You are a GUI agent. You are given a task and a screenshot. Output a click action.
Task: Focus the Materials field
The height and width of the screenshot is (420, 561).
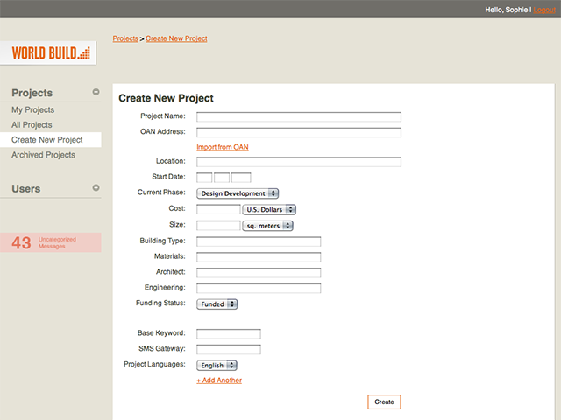point(259,257)
